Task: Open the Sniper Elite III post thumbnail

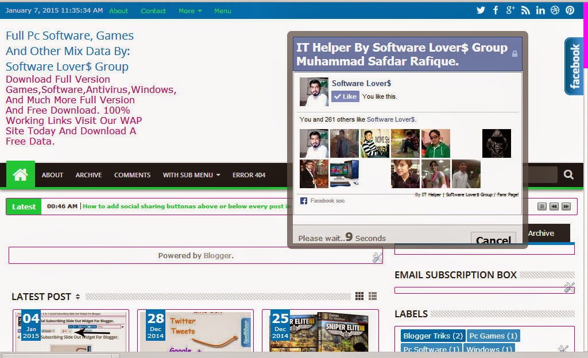Action: click(x=320, y=330)
